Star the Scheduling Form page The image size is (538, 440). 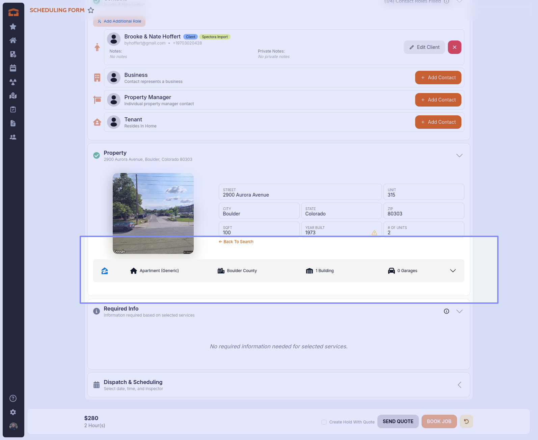[91, 10]
